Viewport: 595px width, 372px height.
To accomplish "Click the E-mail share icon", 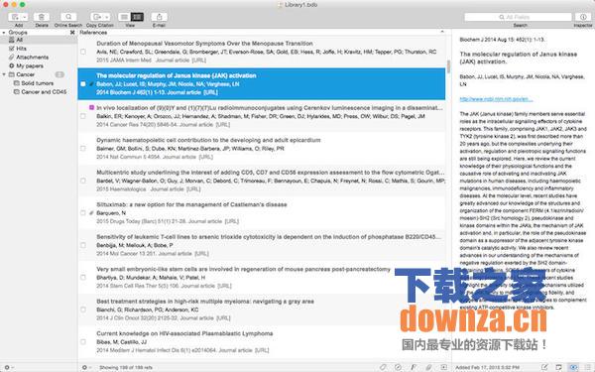I will point(159,17).
